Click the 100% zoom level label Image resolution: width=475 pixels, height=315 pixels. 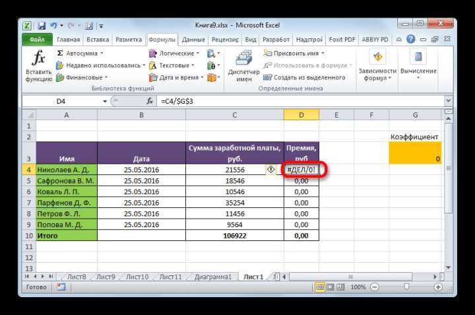pyautogui.click(x=358, y=287)
